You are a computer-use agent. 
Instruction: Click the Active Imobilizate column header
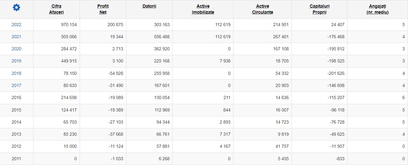pyautogui.click(x=203, y=9)
